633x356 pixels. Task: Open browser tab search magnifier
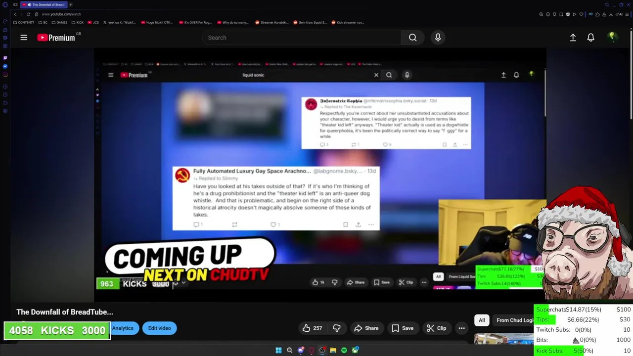click(607, 4)
